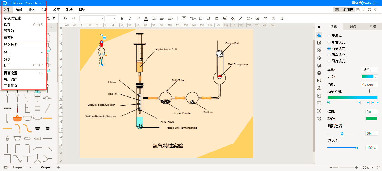382x171 pixels.
Task: Select the 无填充 (no fill) radio option
Action: pyautogui.click(x=329, y=36)
